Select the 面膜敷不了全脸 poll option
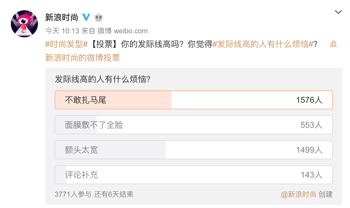The image size is (350, 208). point(193,125)
